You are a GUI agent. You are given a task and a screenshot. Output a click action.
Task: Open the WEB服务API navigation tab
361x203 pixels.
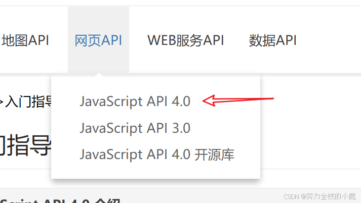(x=186, y=40)
